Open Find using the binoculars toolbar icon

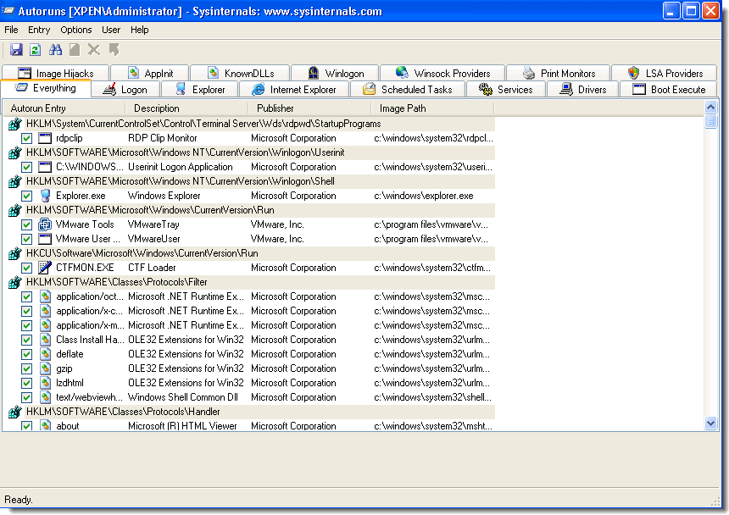click(54, 49)
